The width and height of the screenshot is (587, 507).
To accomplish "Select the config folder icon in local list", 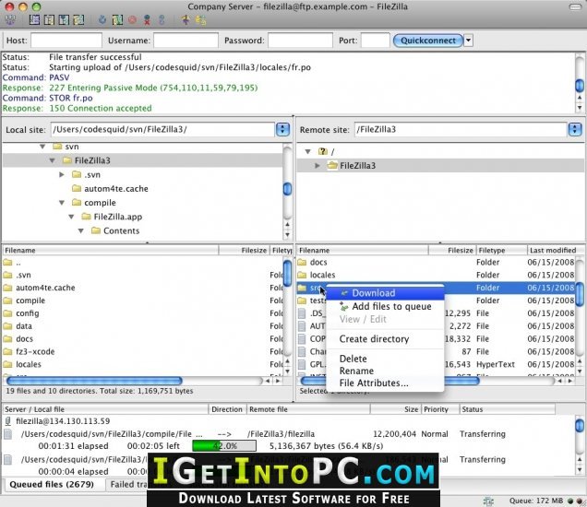I will pyautogui.click(x=8, y=313).
